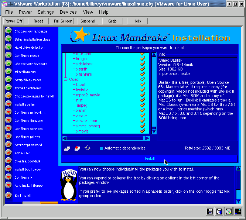The height and width of the screenshot is (220, 246).
Task: Click the floppy disk device icon
Action: coord(210,212)
